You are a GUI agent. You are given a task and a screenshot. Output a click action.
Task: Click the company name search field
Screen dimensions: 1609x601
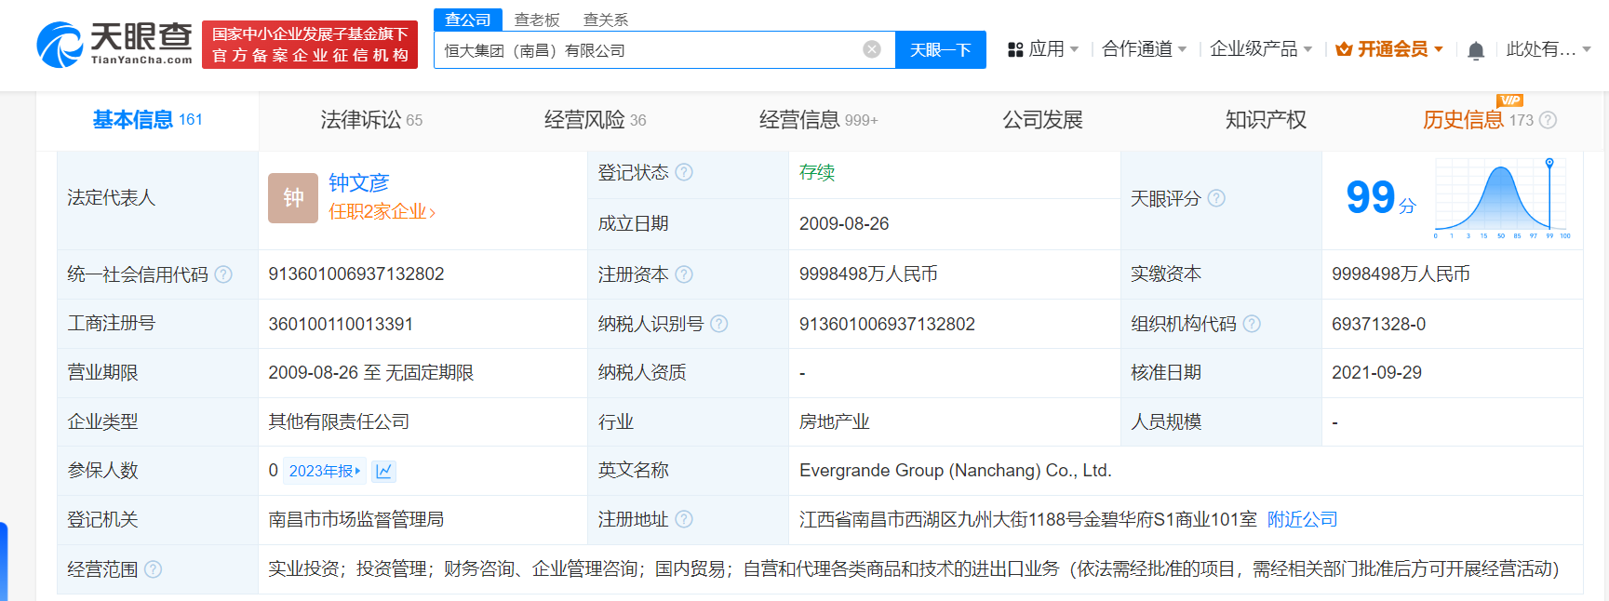[x=647, y=50]
